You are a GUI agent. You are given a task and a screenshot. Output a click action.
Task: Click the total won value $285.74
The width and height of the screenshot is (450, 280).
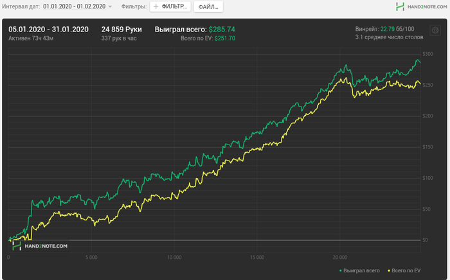(222, 30)
